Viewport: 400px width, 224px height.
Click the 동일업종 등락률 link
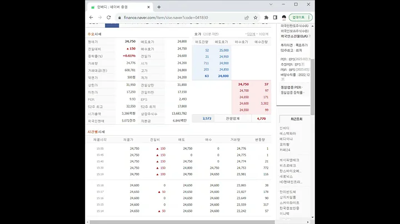(292, 93)
